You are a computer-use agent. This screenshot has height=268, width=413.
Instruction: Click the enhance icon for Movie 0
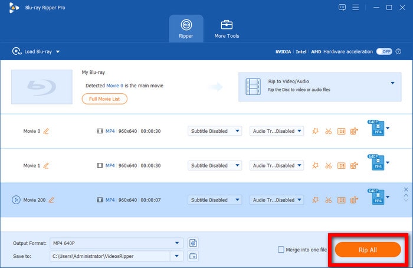pyautogui.click(x=316, y=131)
